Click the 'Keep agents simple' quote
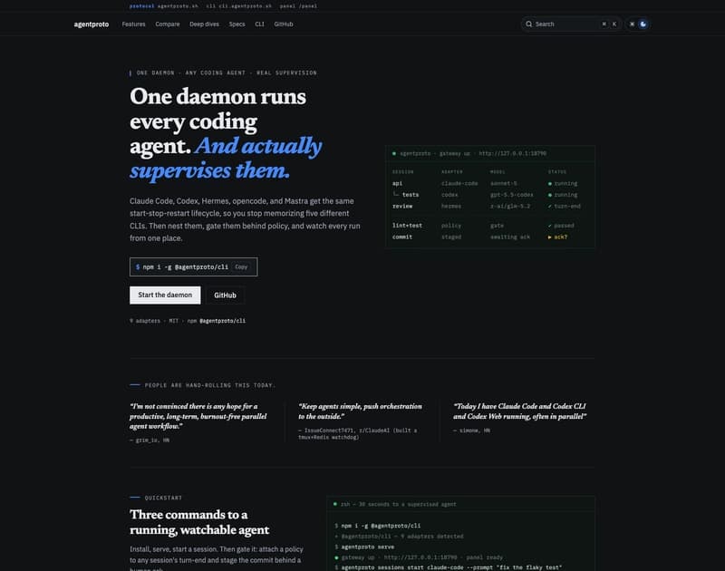This screenshot has width=725, height=571. [360, 411]
